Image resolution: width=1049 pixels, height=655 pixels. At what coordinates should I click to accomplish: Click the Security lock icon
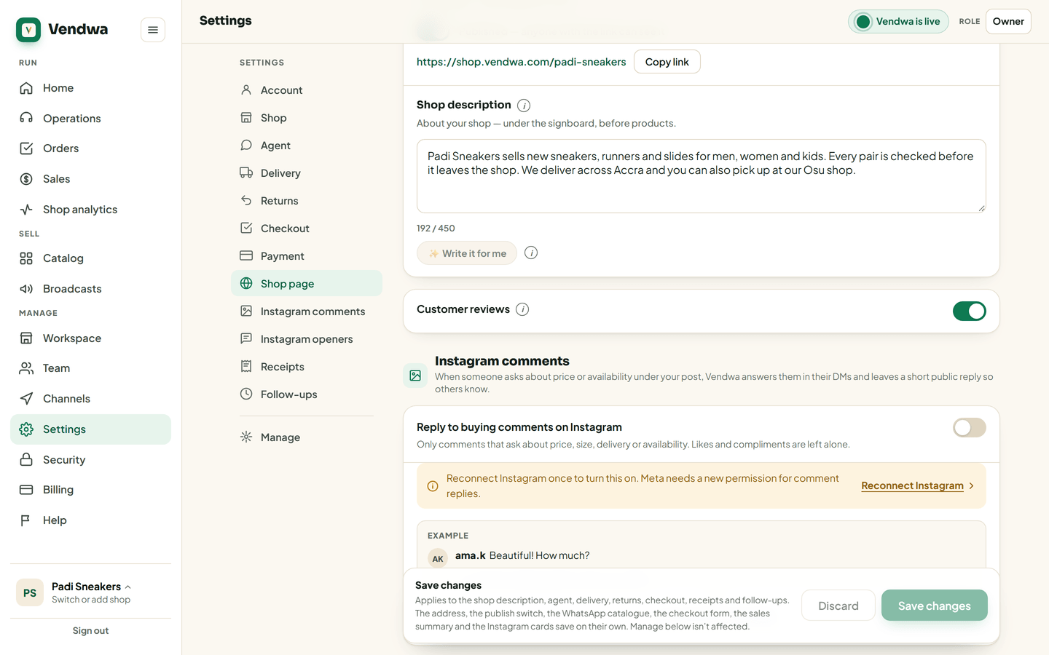click(26, 460)
